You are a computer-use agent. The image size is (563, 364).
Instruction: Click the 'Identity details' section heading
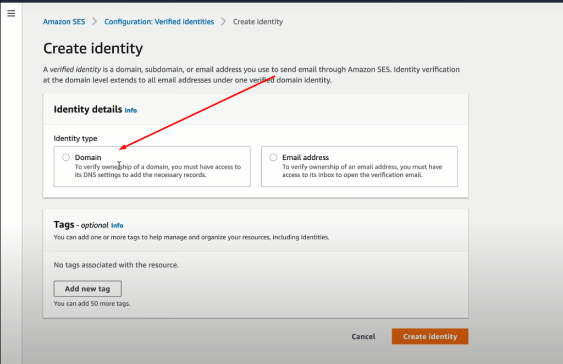[88, 109]
